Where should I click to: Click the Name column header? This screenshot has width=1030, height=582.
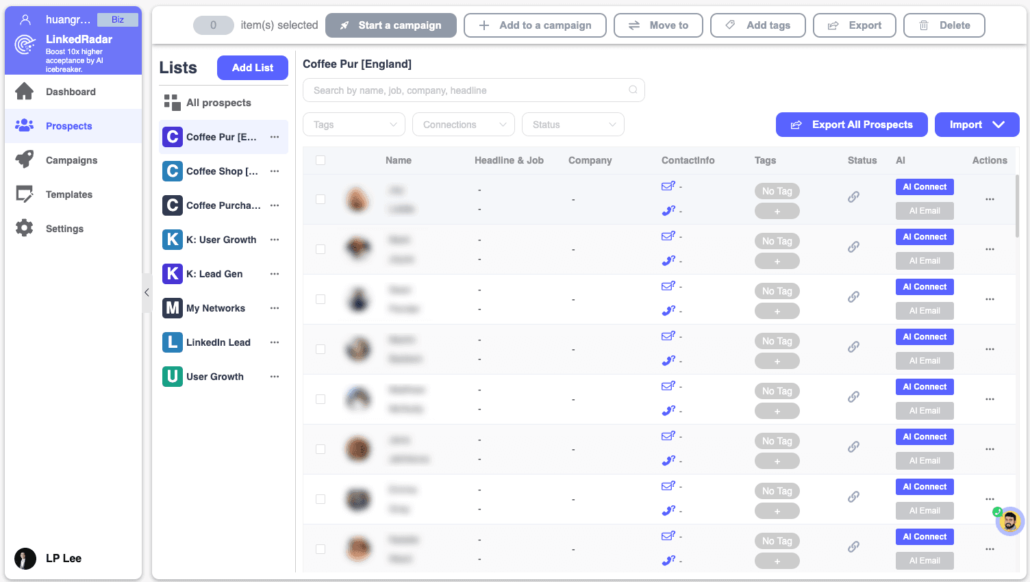(x=399, y=160)
